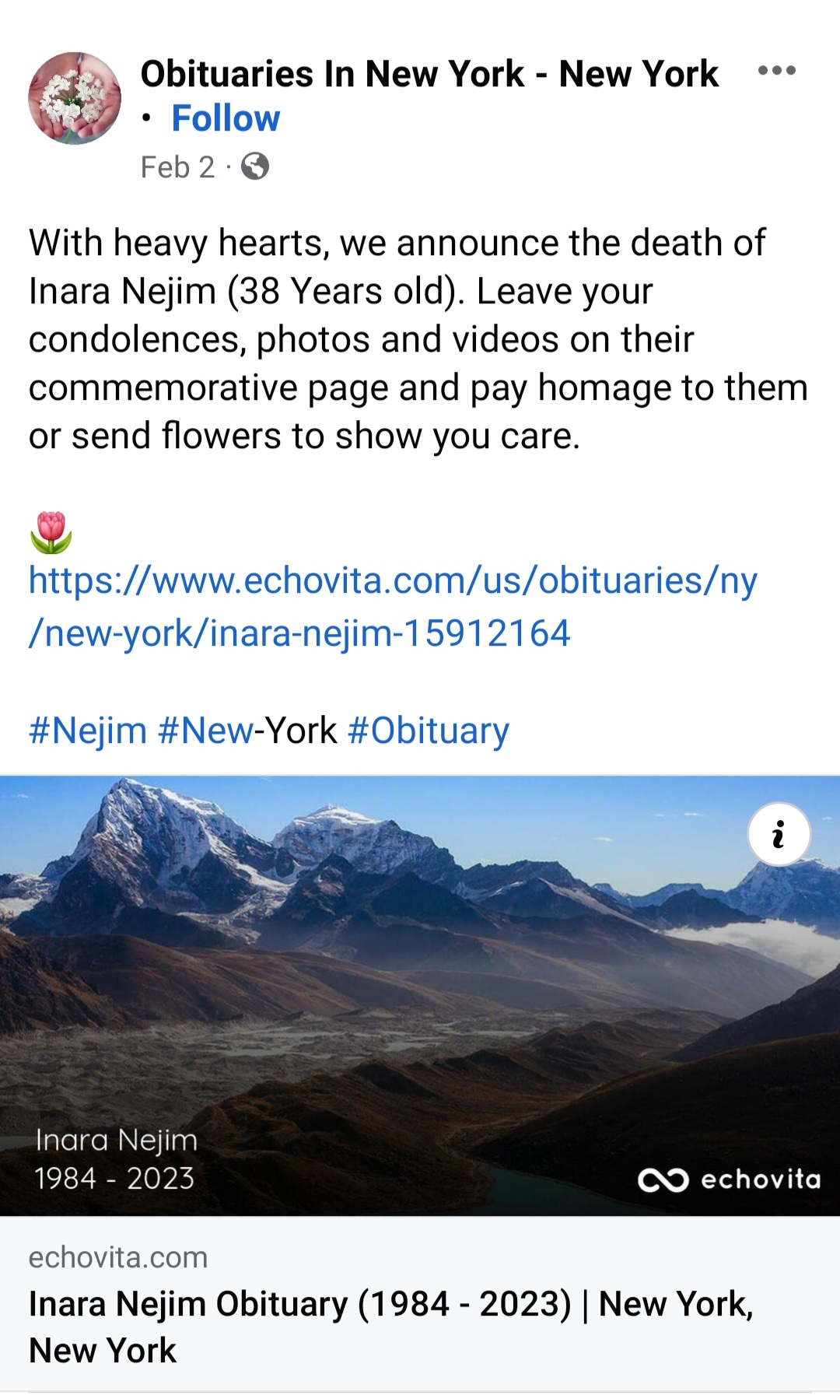Tap the second URL line ending in 15912164
The height and width of the screenshot is (1395, 840).
coord(299,633)
